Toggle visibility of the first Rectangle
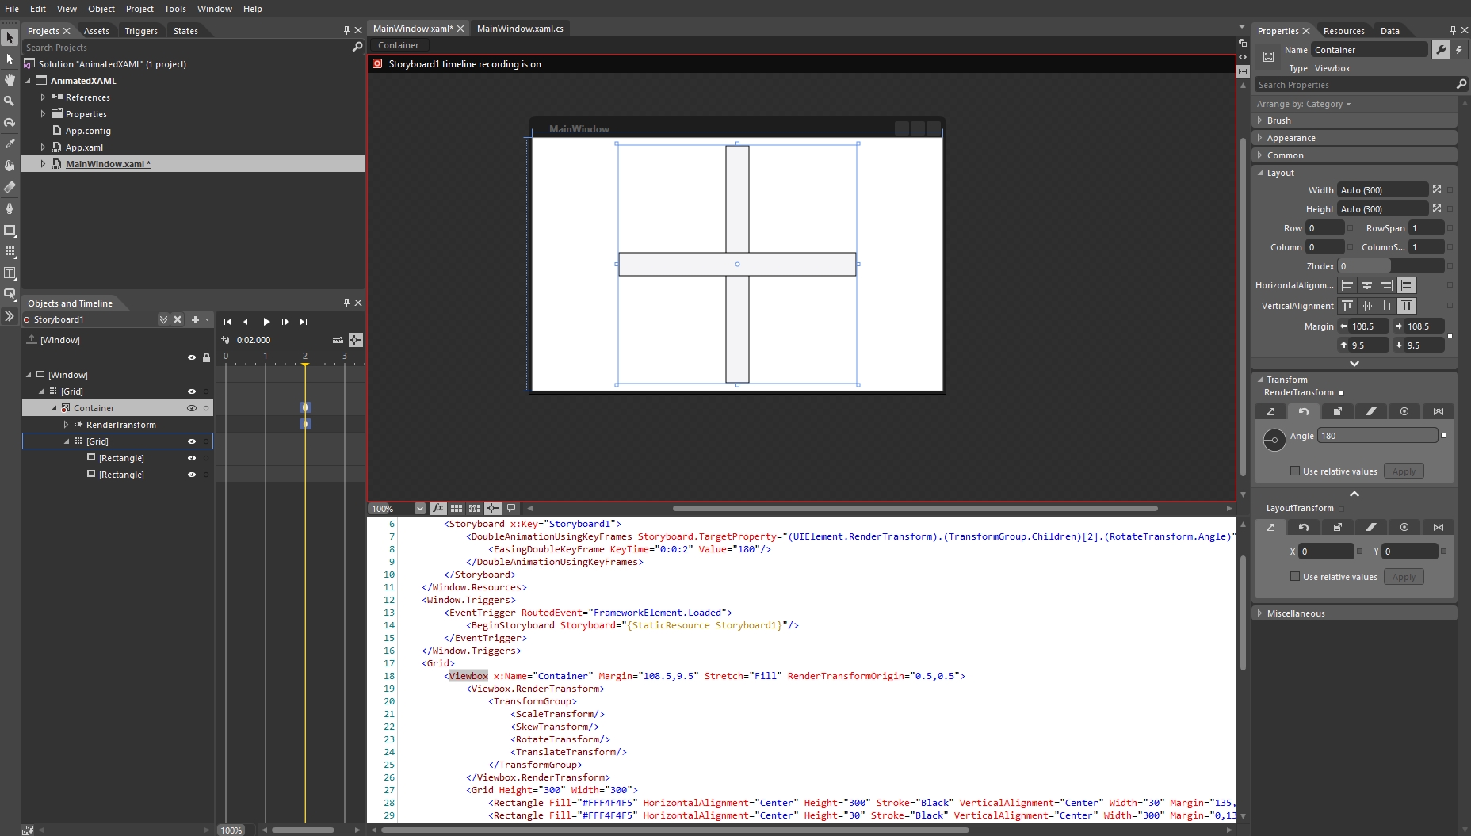The height and width of the screenshot is (836, 1471). [192, 457]
